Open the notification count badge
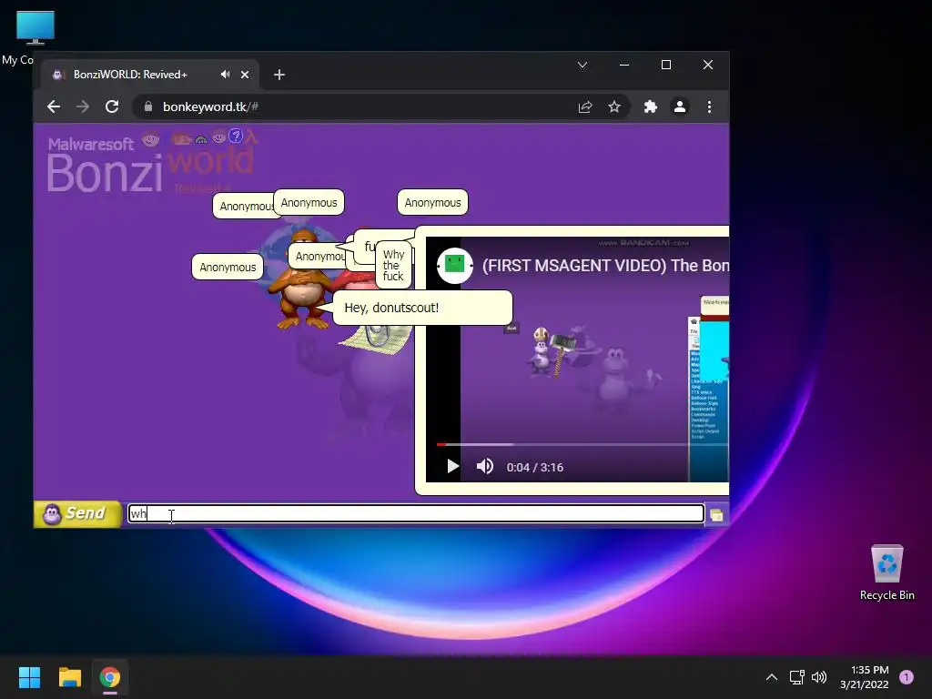This screenshot has height=699, width=932. point(907,677)
